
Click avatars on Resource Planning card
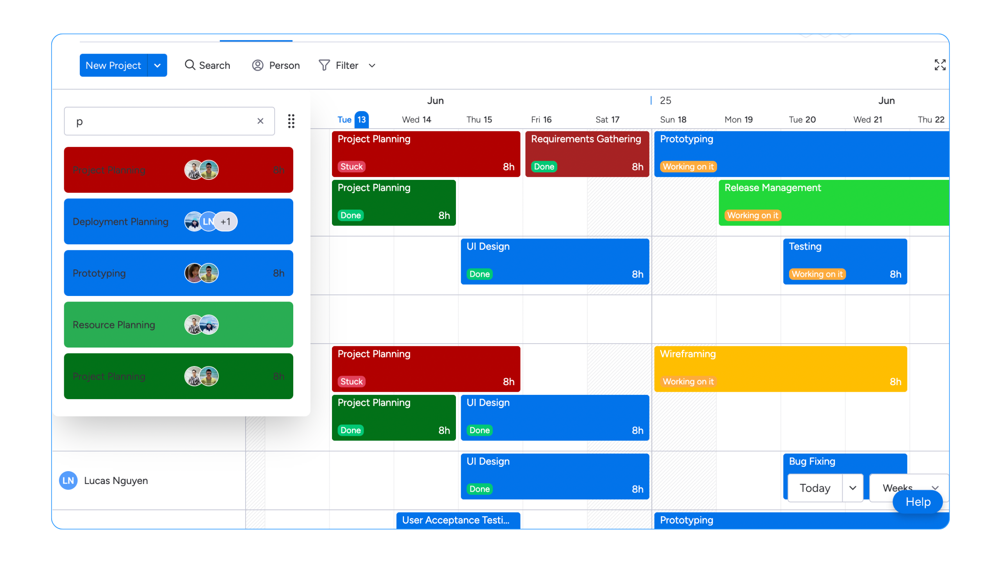coord(201,325)
